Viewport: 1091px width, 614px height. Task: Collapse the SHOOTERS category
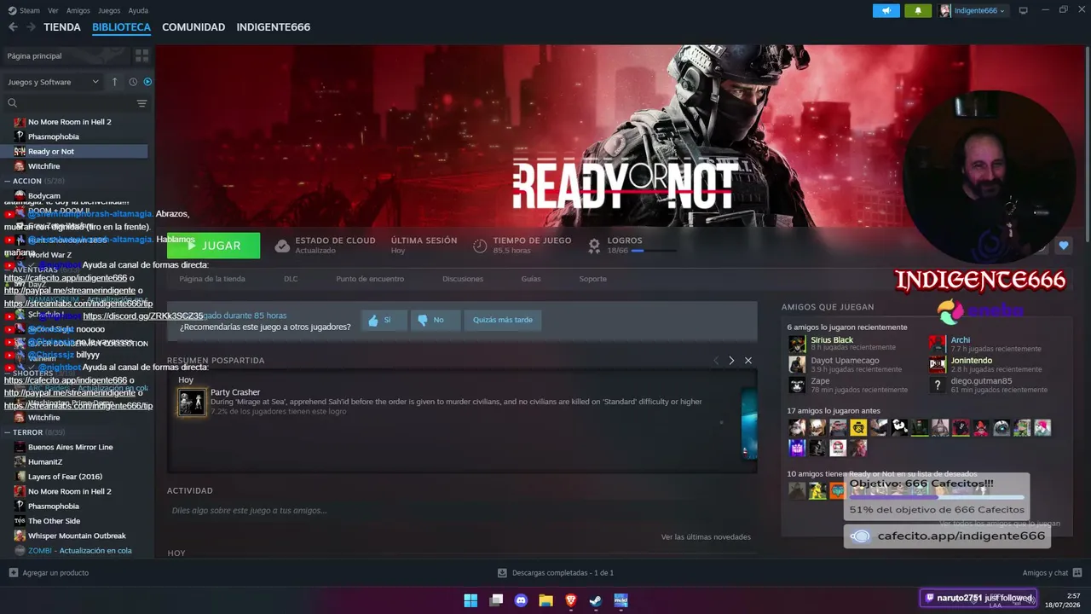7,373
